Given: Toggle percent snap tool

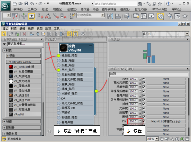Looking at the screenshot, I should click(x=56, y=16).
